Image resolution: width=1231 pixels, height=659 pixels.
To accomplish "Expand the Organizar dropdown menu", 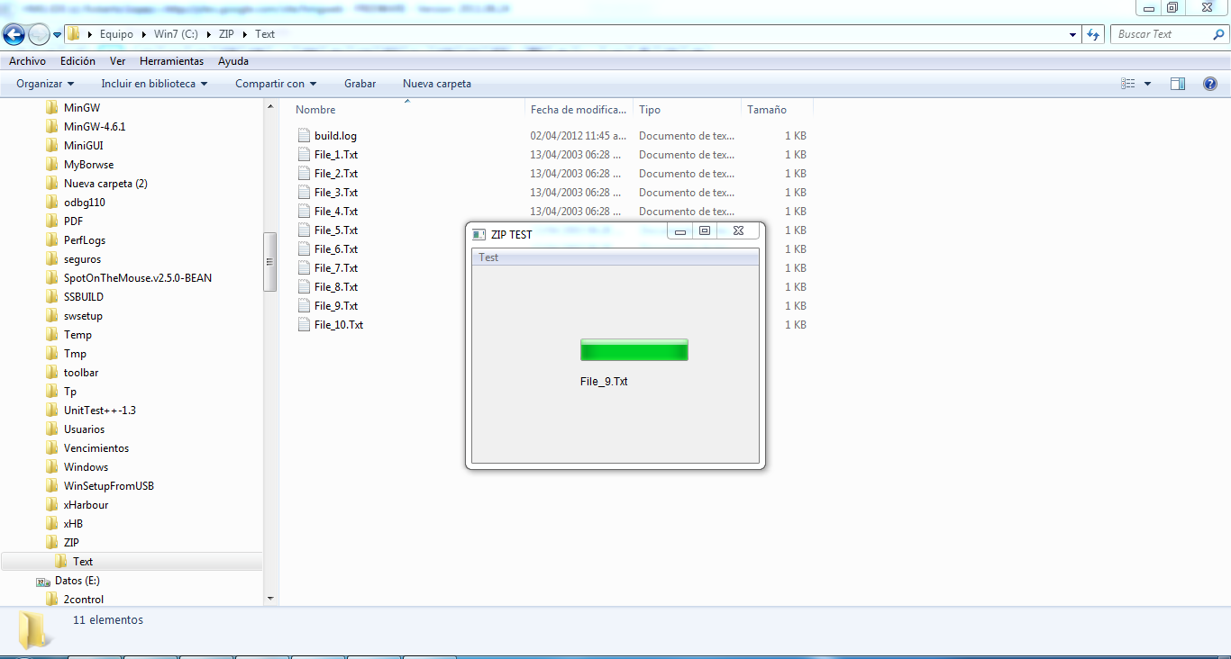I will [x=45, y=84].
